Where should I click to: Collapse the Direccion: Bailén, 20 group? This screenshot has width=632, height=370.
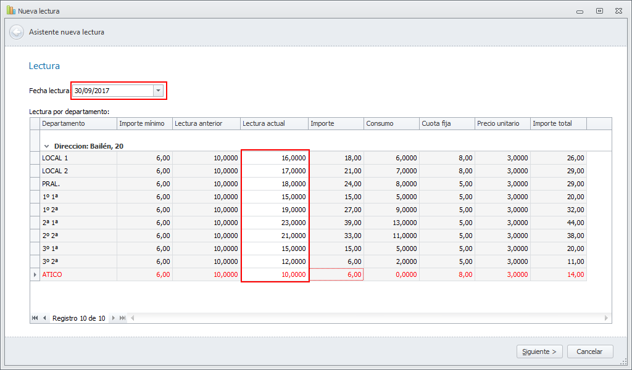(x=47, y=146)
